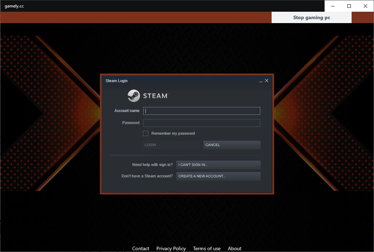Minimize the Steam Login dialog
Image resolution: width=374 pixels, height=252 pixels.
coord(261,81)
